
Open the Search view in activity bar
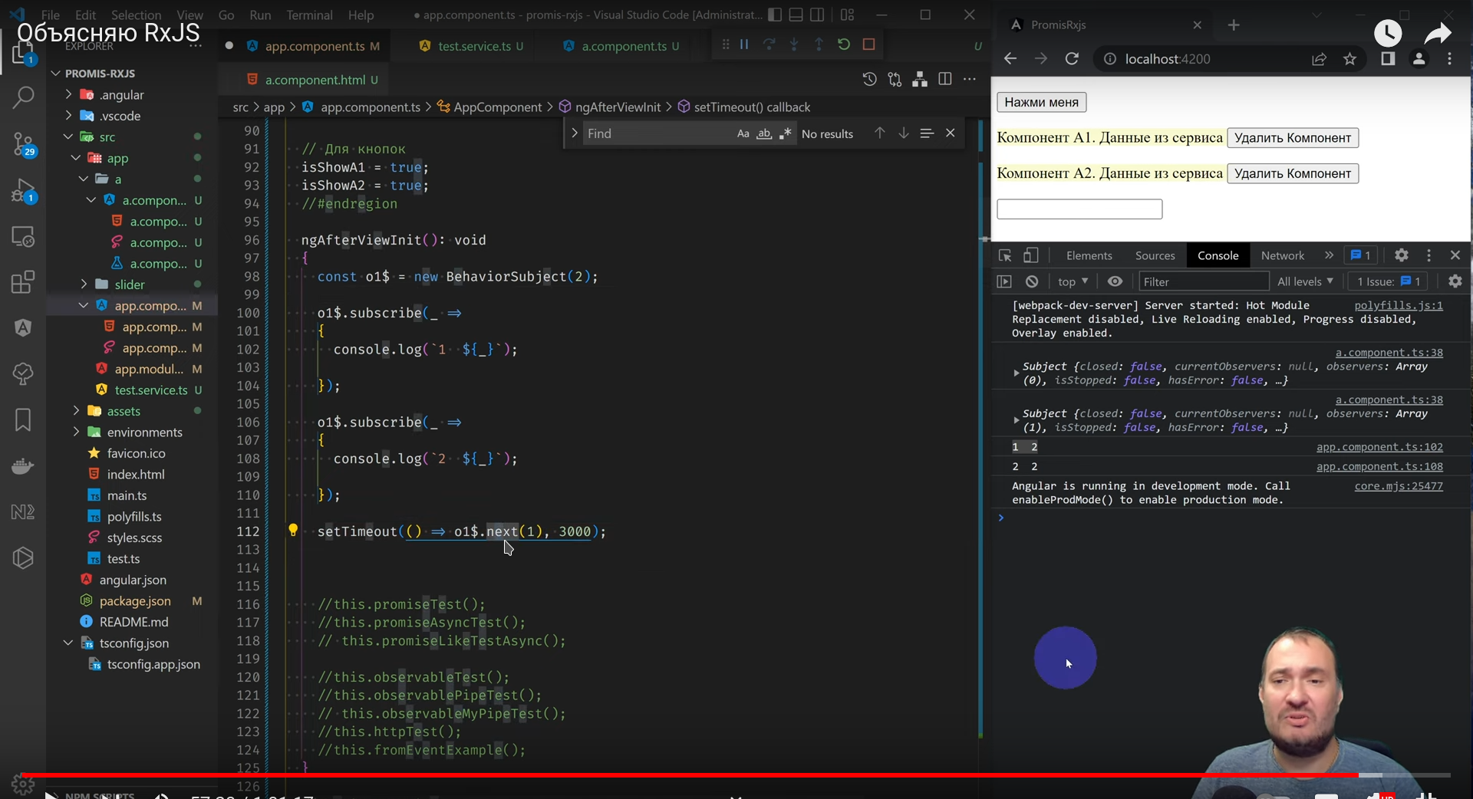click(x=23, y=97)
